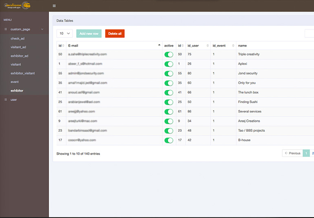314x218 pixels.
Task: Collapse the custom_page menu chevron
Action: pyautogui.click(x=42, y=29)
